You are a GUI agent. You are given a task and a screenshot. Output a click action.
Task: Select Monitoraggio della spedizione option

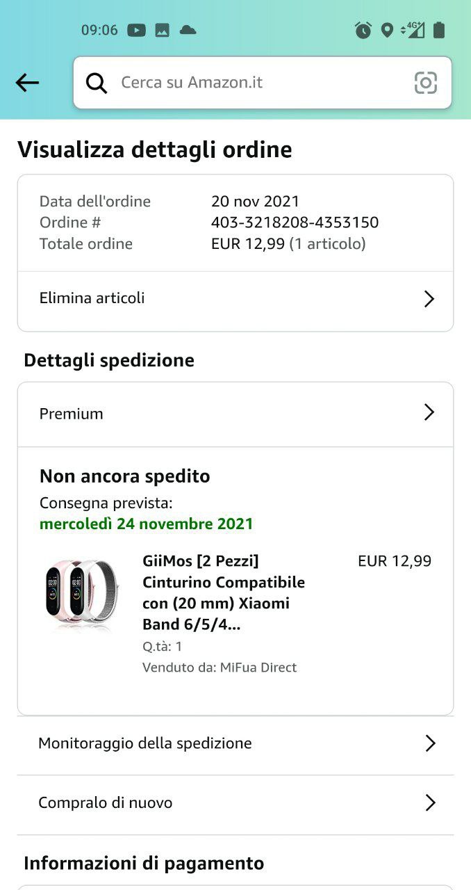tap(145, 743)
